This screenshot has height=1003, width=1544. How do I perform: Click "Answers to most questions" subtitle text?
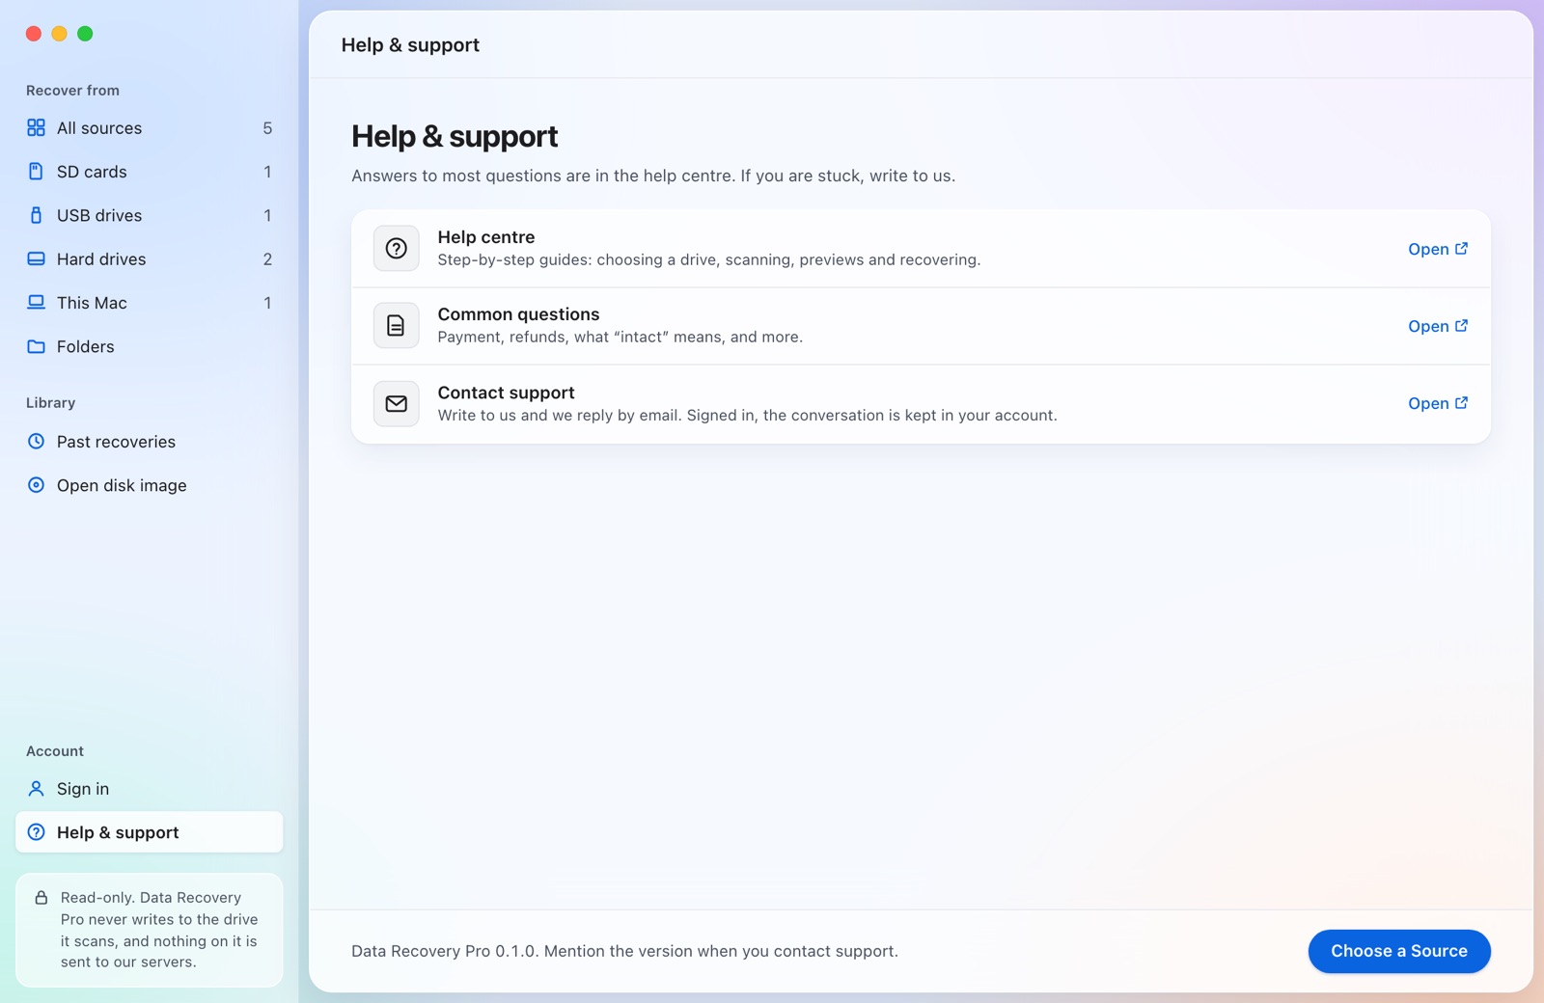[x=653, y=176]
